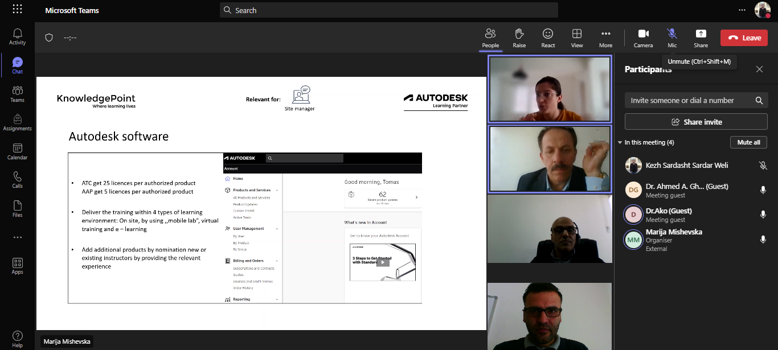Select the woman's video tile
Screen dimensions: 778x350
[x=550, y=89]
